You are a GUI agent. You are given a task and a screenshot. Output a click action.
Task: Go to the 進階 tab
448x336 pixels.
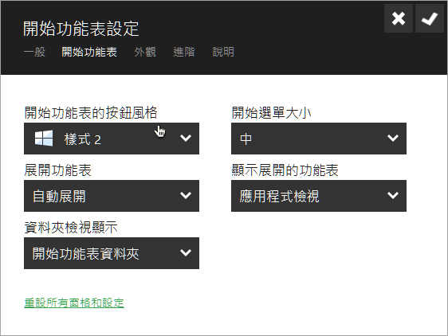pos(184,52)
